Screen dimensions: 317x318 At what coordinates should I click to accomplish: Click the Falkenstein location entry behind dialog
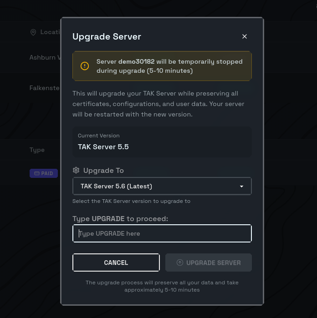[x=44, y=88]
